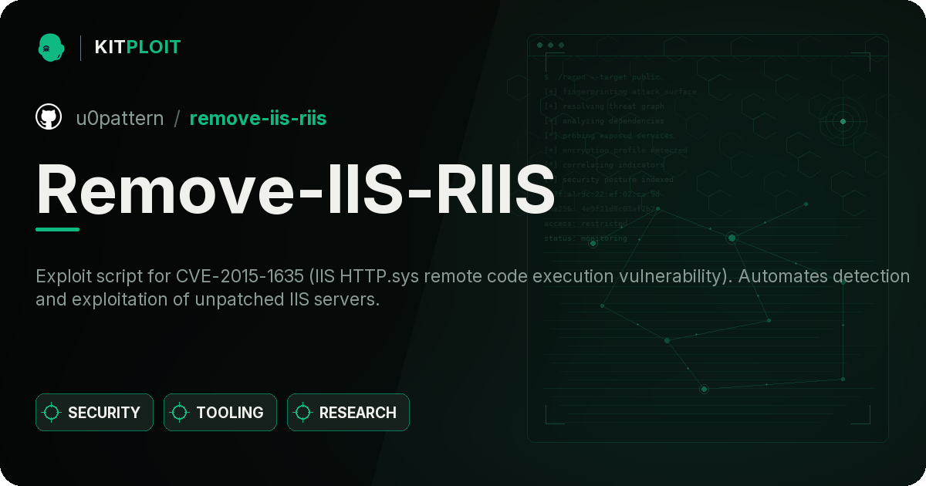Click 'resolving threat graph' terminal line

click(603, 106)
